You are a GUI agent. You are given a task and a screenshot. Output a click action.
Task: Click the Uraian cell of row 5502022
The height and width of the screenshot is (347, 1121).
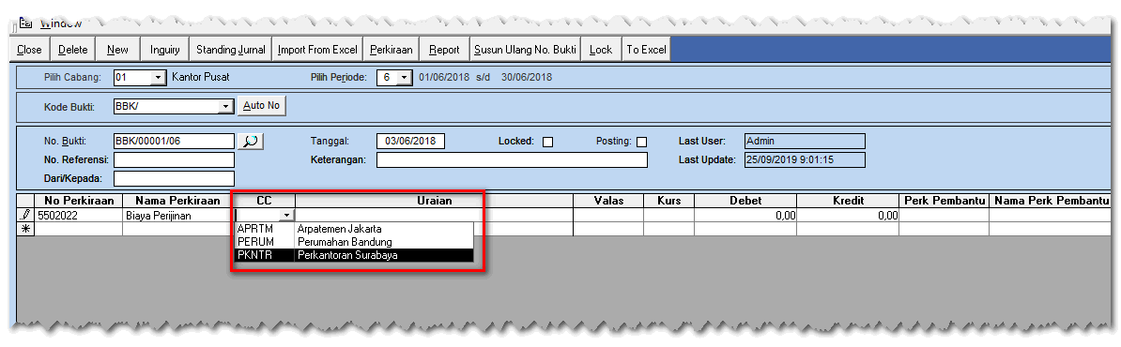coord(434,214)
